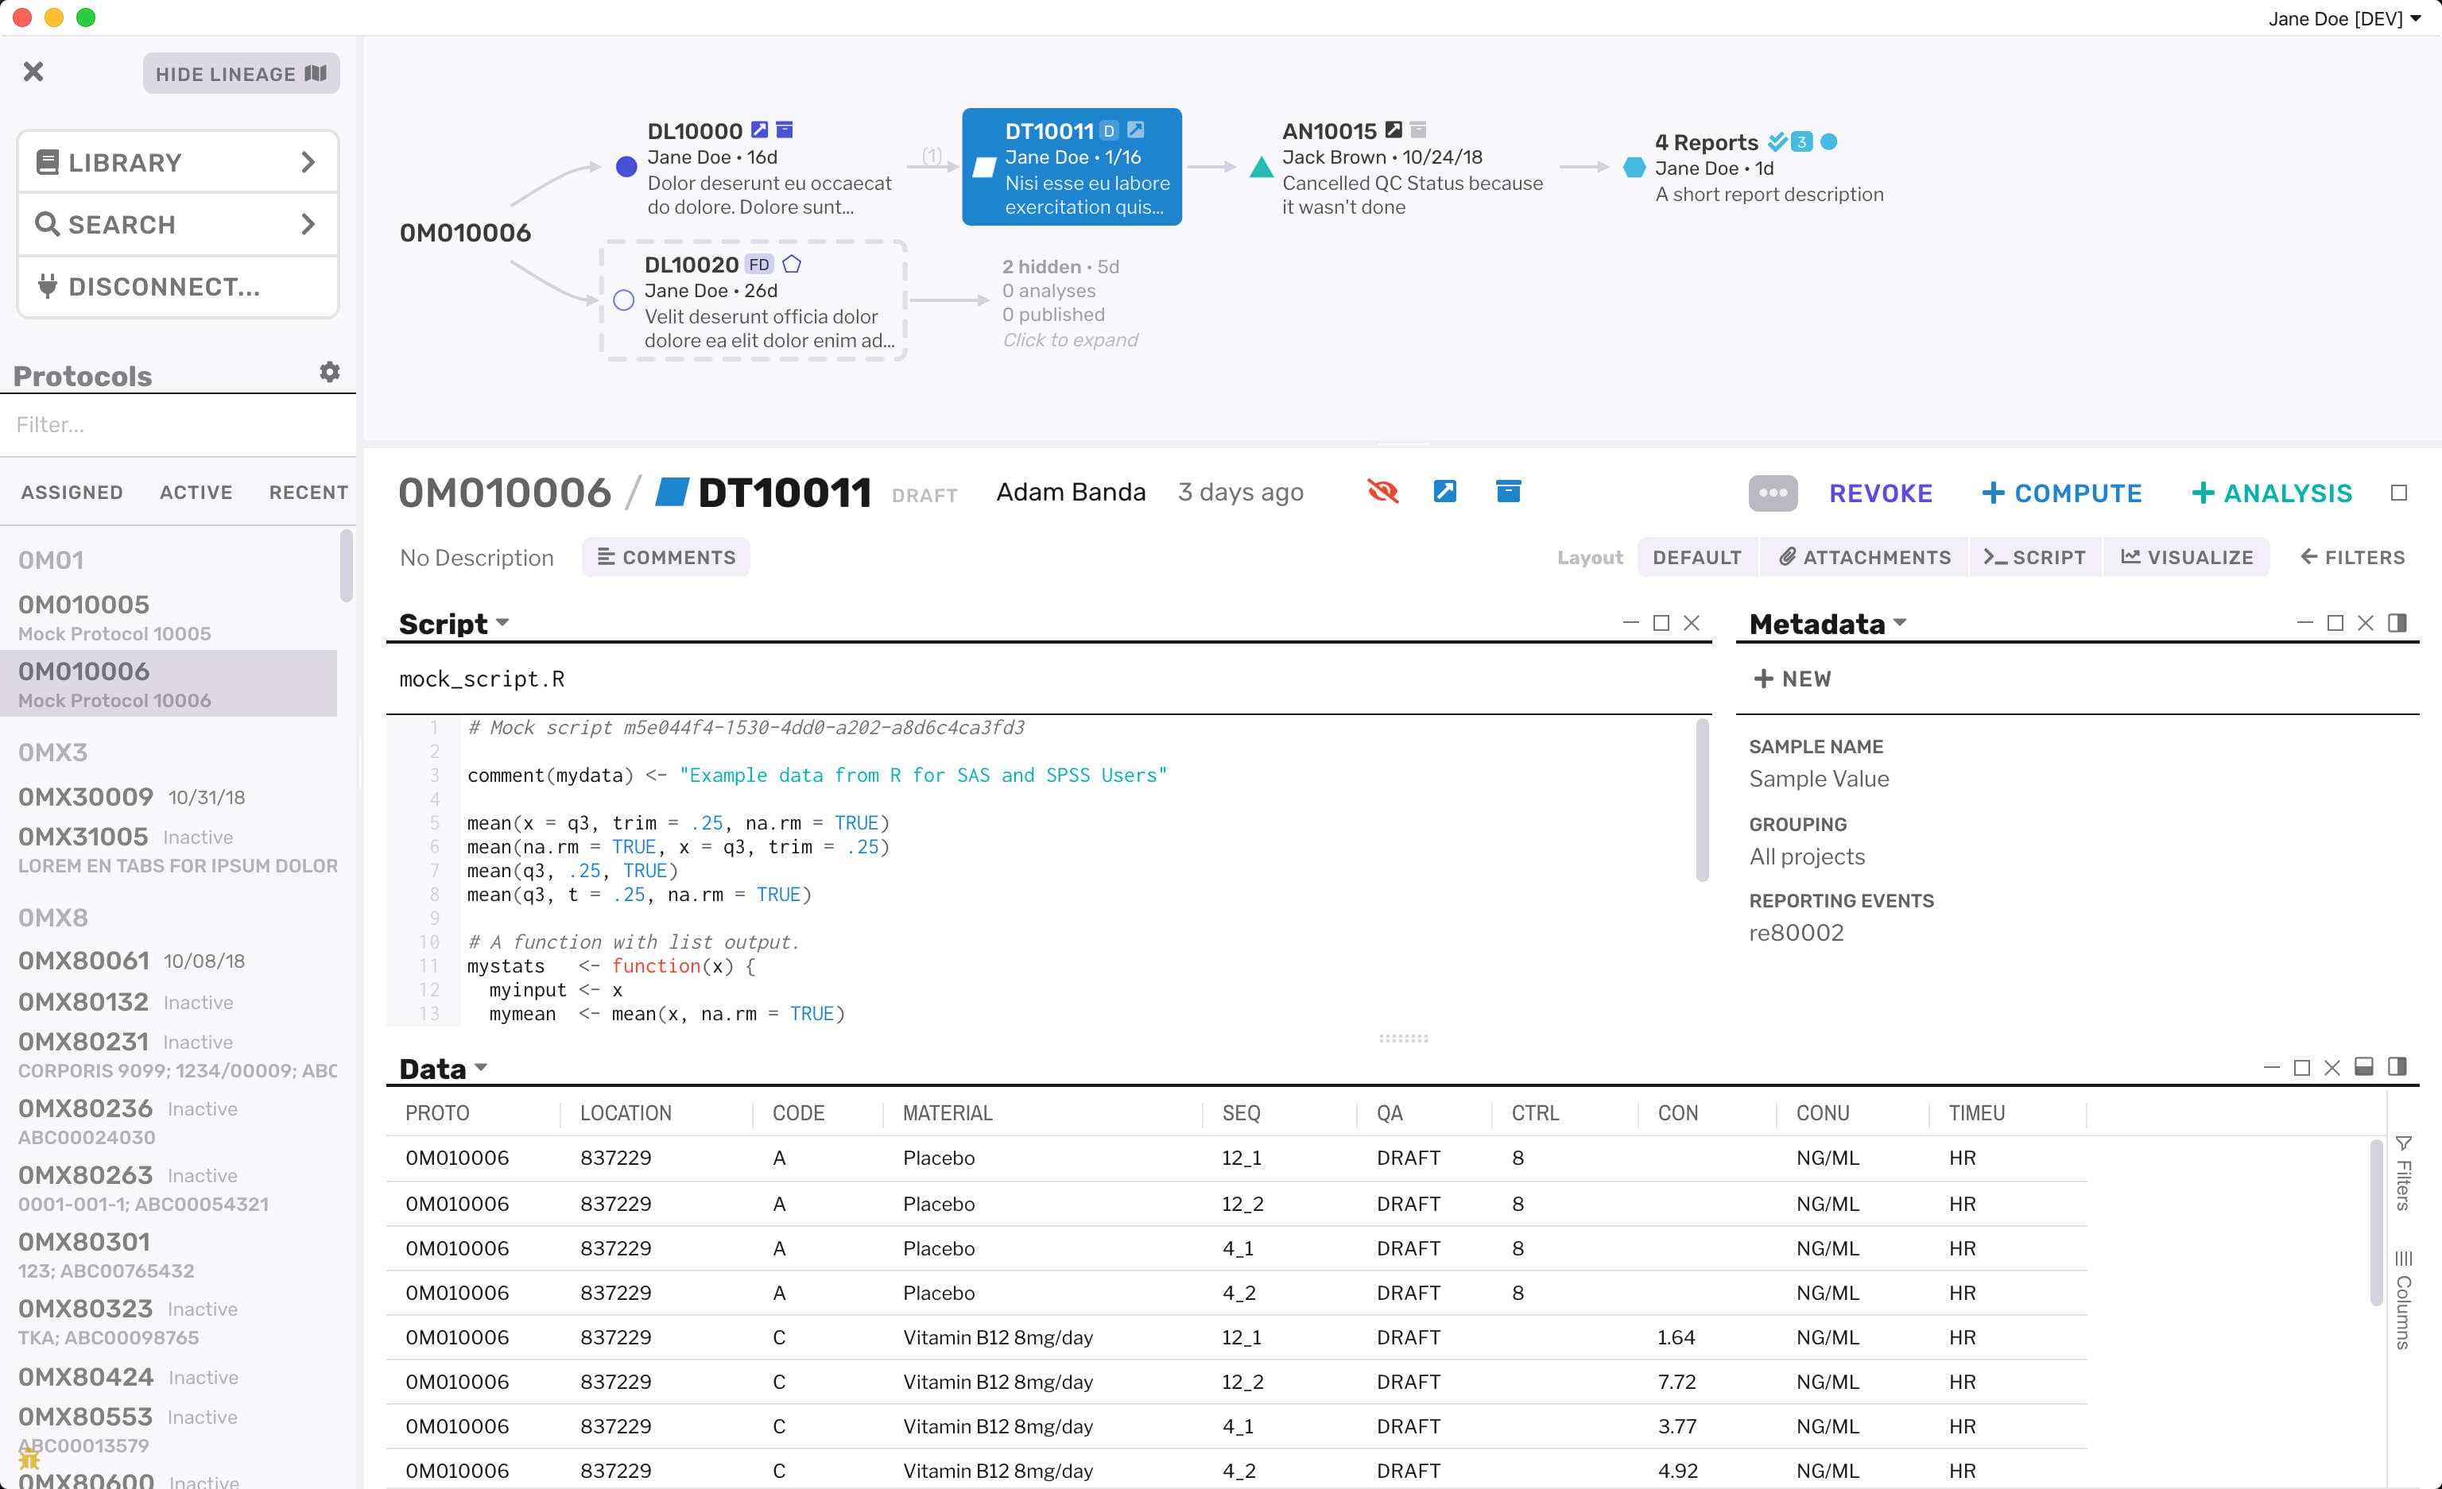Expand the SEARCH menu chevron
Viewport: 2442px width, 1489px height.
coord(308,224)
